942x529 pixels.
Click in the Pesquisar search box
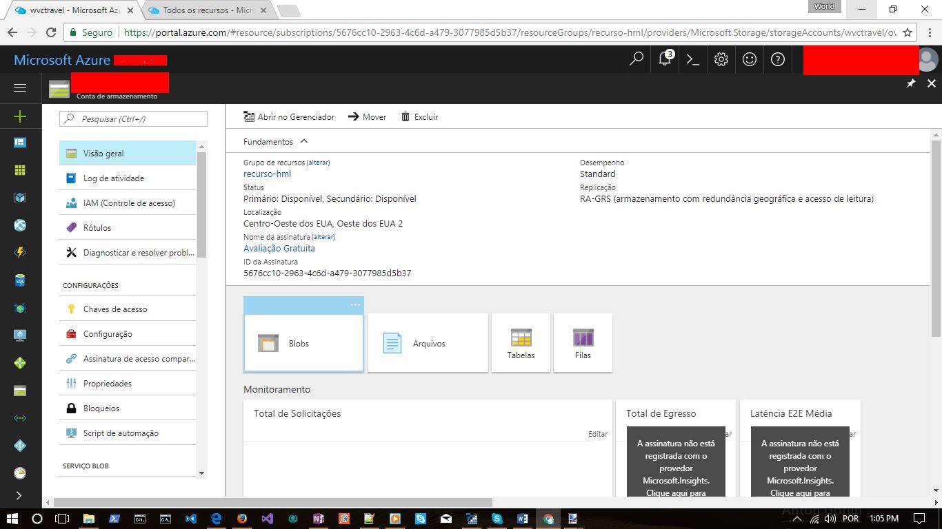pos(133,118)
